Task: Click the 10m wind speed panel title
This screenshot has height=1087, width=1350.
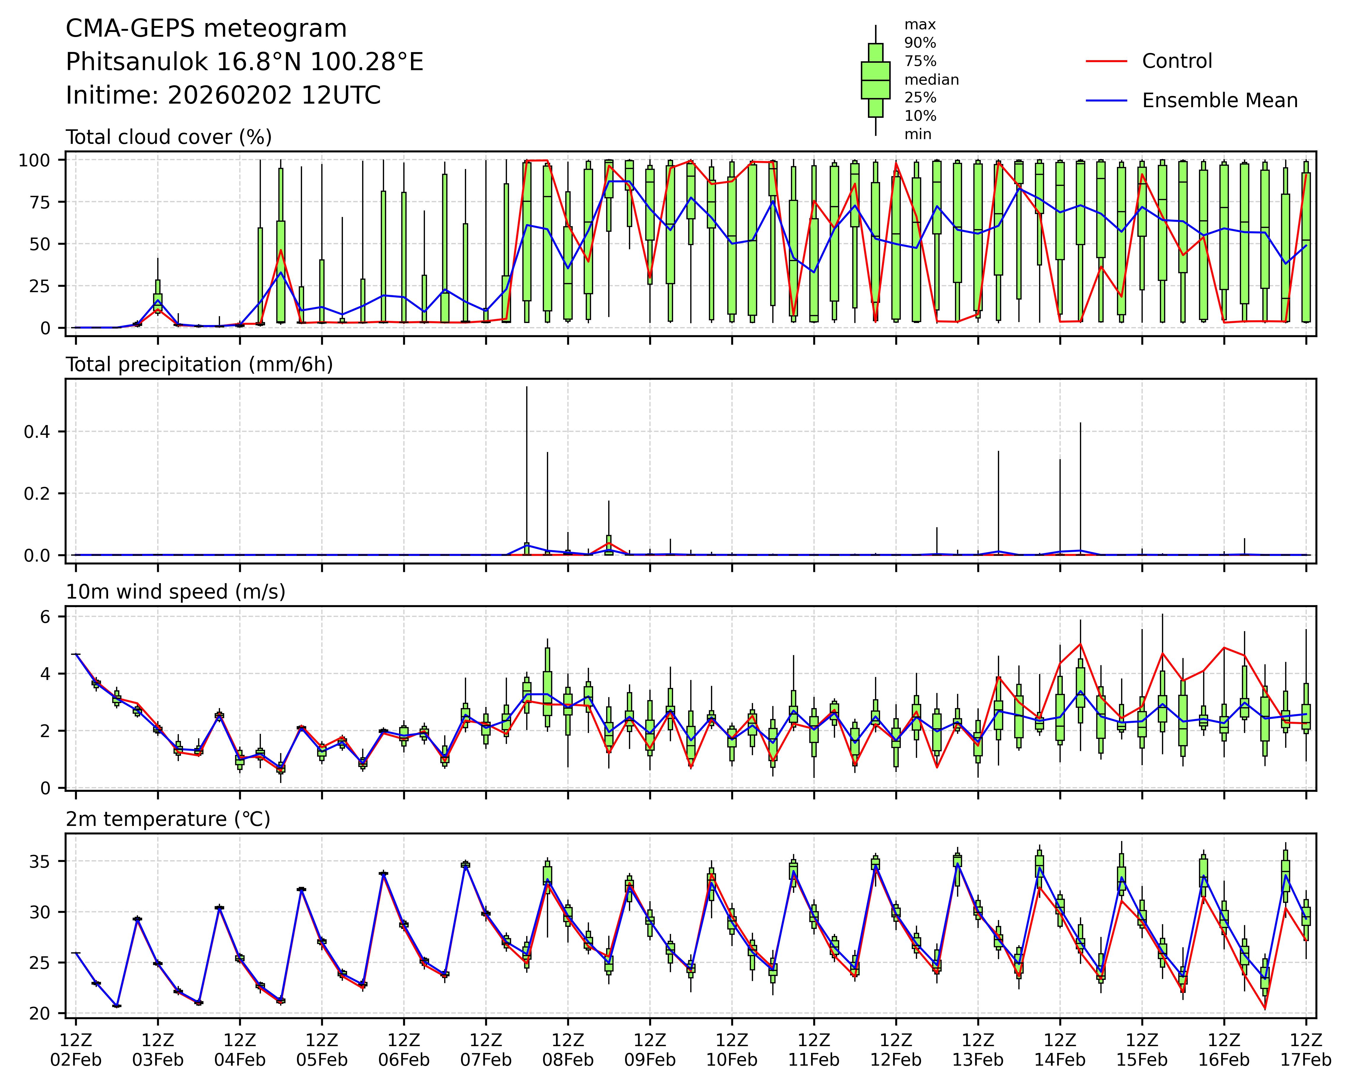Action: pyautogui.click(x=175, y=592)
